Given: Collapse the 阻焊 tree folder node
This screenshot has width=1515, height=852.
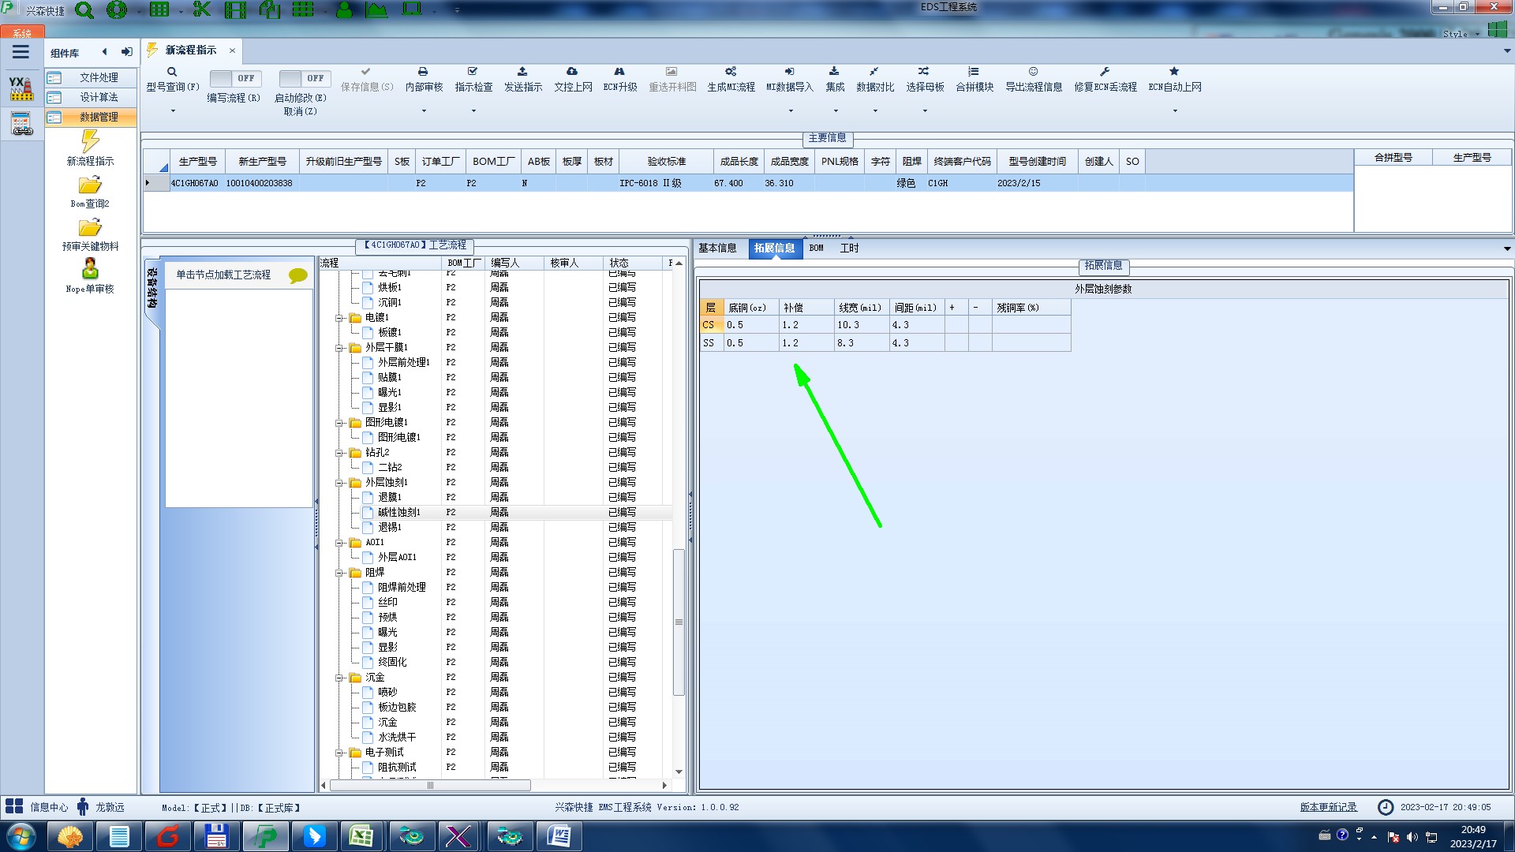Looking at the screenshot, I should coord(339,573).
